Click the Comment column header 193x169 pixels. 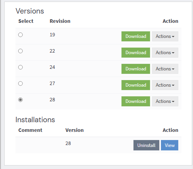30,130
